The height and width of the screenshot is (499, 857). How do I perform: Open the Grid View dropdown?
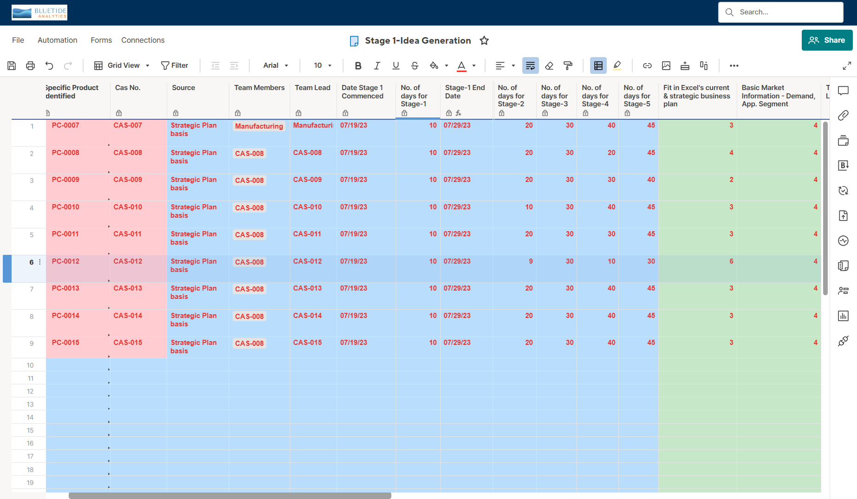[122, 65]
